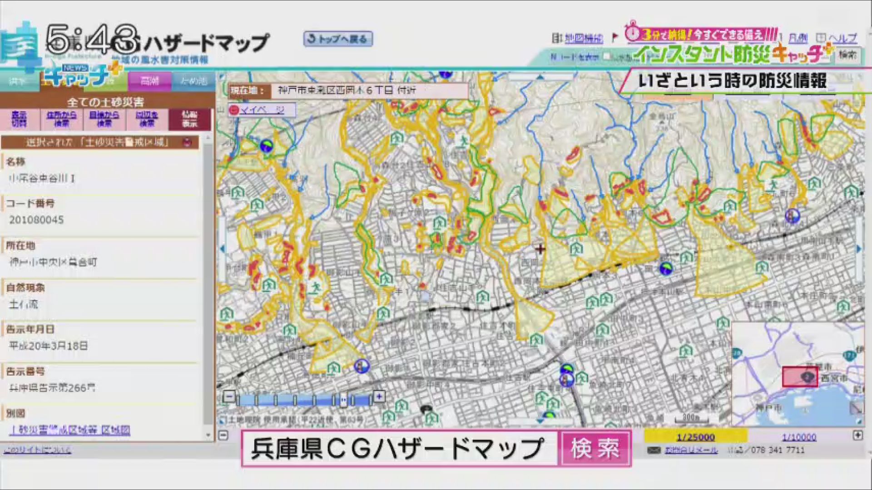872x490 pixels.
Task: Open the 凡例 legend link
Action: [798, 39]
